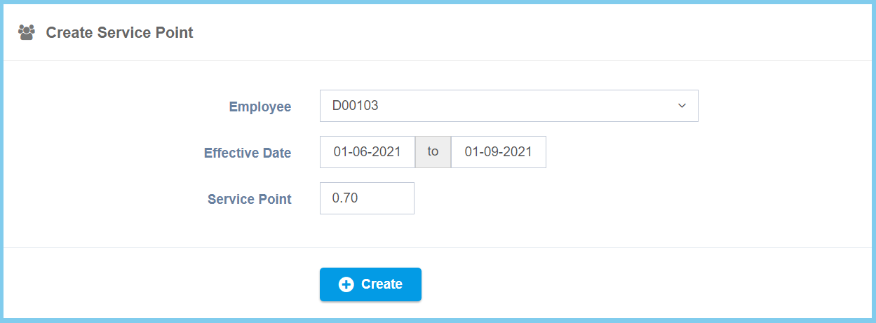The image size is (876, 323).
Task: Click the chevron arrow in Employee selector
Action: [x=681, y=106]
